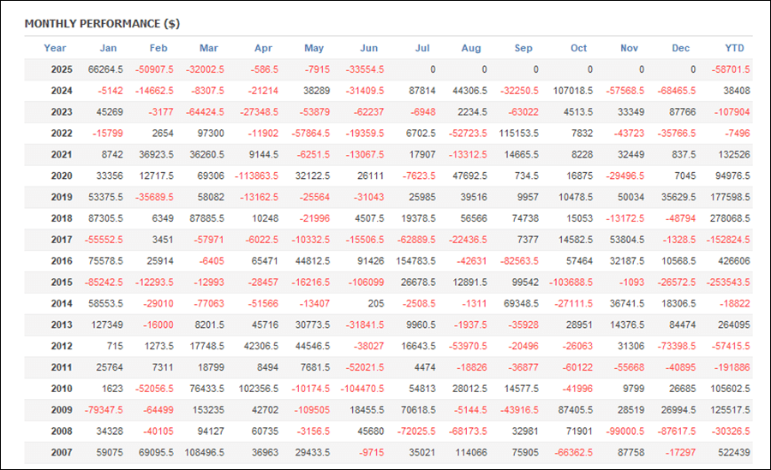Select the Dec column header

pyautogui.click(x=680, y=48)
